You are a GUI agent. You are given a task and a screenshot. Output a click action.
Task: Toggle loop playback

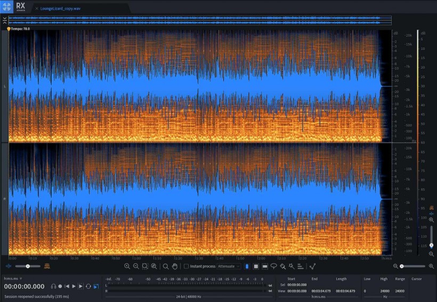(88, 286)
